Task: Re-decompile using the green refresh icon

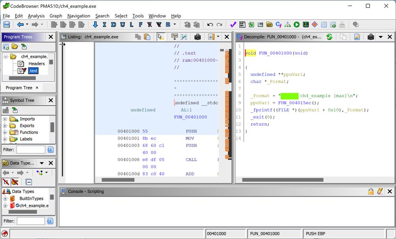Action: coord(329,37)
